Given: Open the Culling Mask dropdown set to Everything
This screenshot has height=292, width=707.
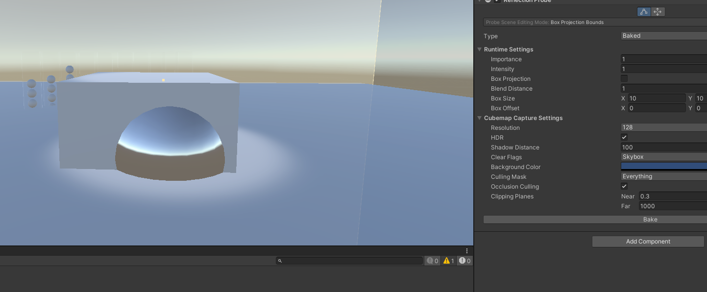Looking at the screenshot, I should click(664, 176).
